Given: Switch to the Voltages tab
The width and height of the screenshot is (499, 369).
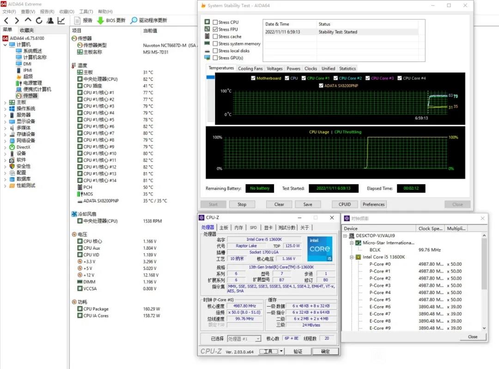Looking at the screenshot, I should coord(274,68).
